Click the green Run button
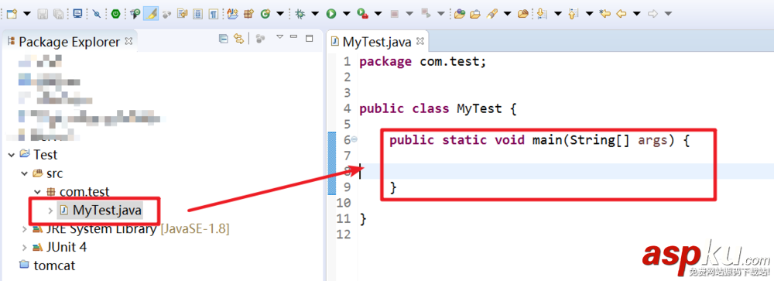Image resolution: width=774 pixels, height=281 pixels. tap(330, 15)
